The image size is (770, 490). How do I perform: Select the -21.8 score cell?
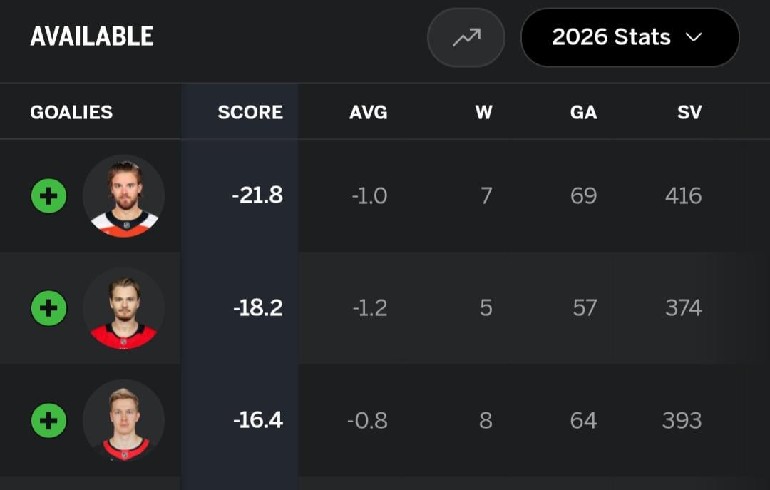click(x=257, y=195)
